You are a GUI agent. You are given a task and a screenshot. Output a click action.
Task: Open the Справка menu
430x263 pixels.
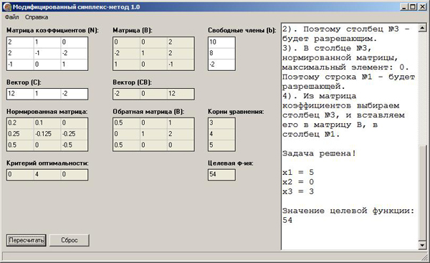click(37, 17)
